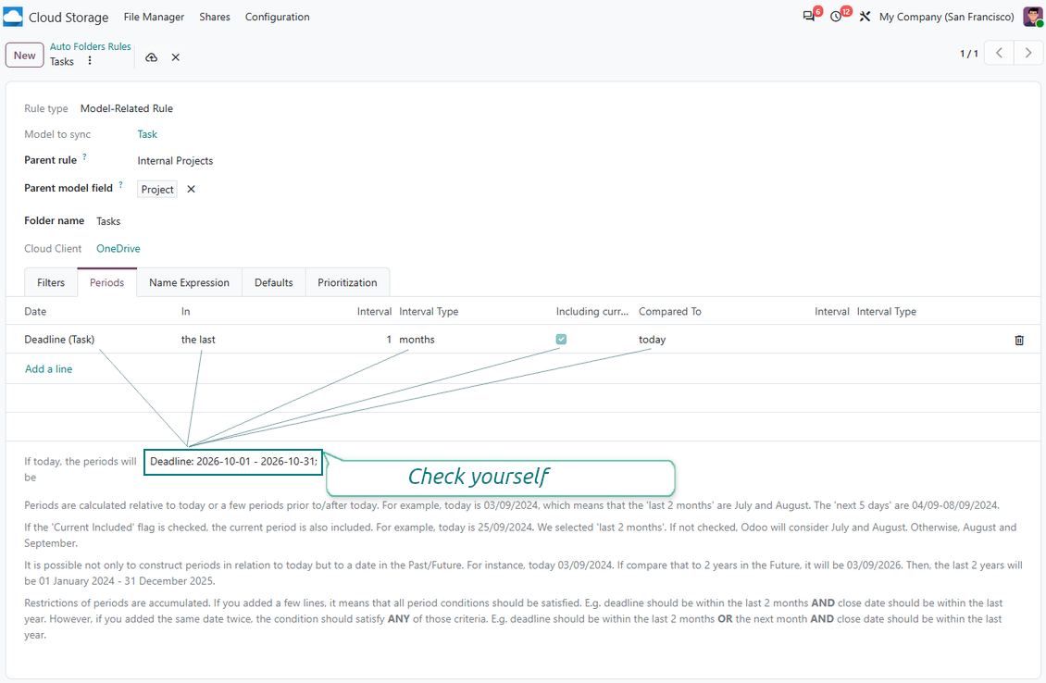The image size is (1046, 683).
Task: Show the Parent model field help tooltip
Action: [120, 185]
